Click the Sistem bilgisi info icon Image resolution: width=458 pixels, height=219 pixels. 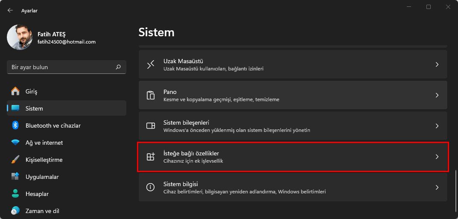(150, 187)
